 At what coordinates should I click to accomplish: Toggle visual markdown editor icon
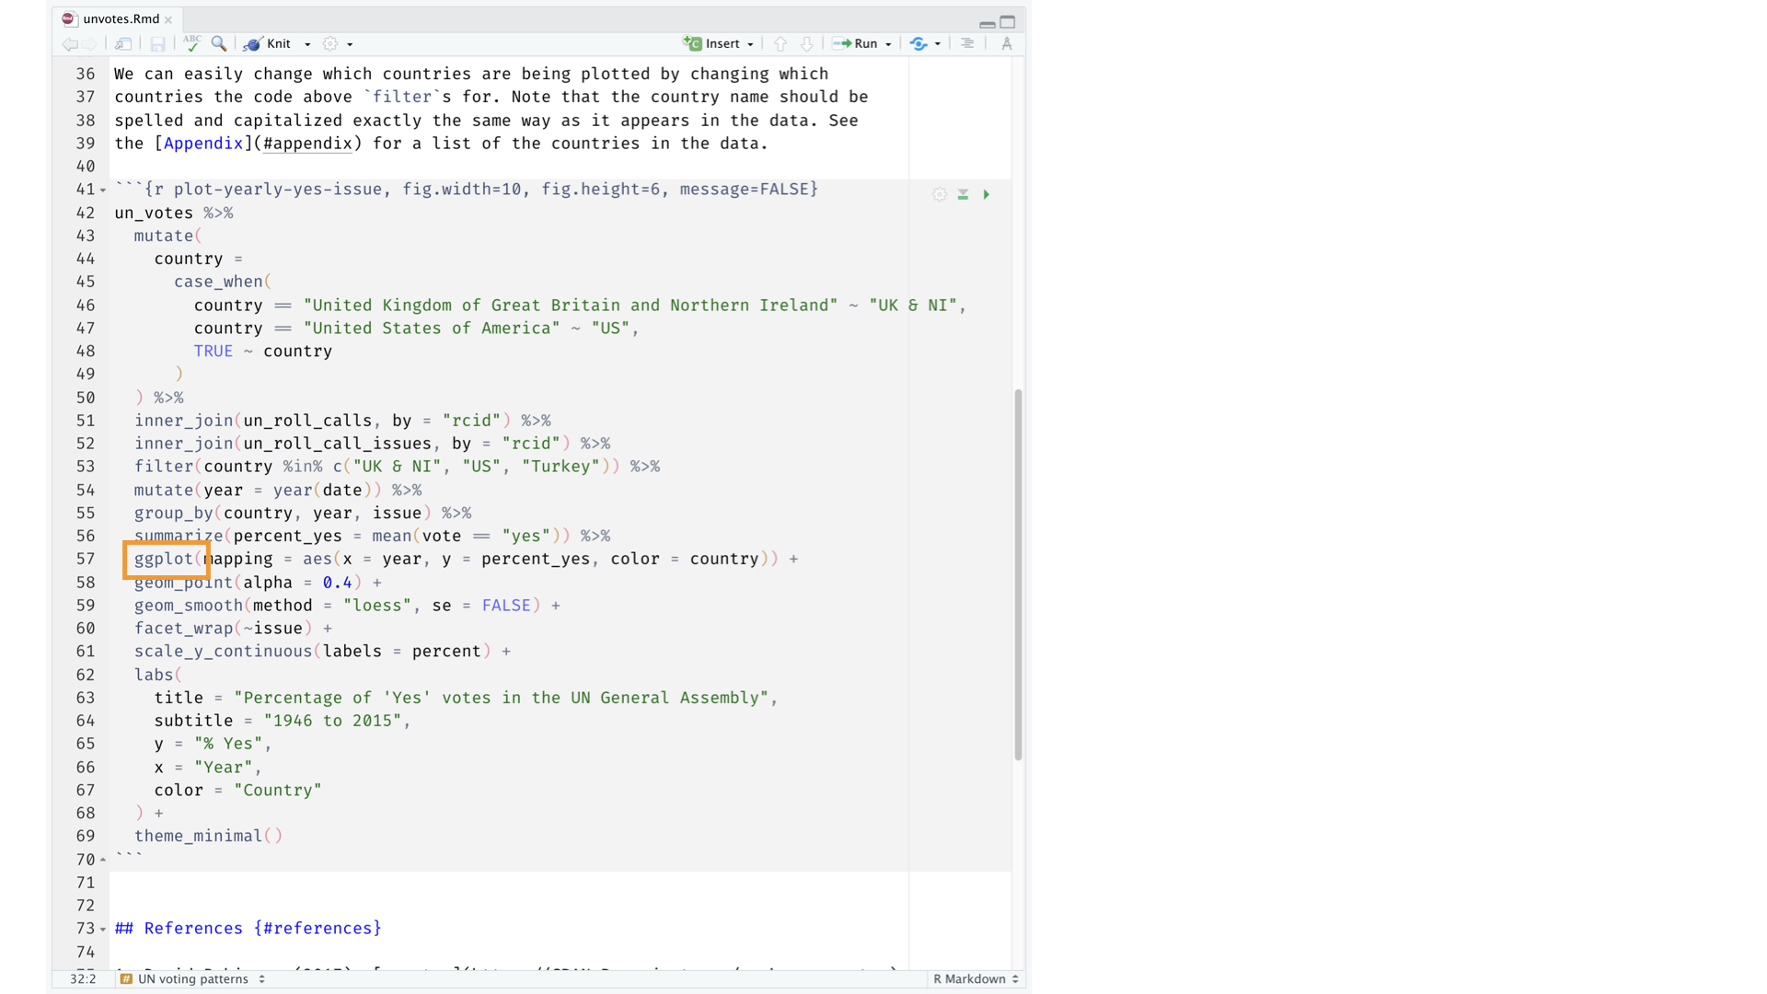click(1007, 43)
